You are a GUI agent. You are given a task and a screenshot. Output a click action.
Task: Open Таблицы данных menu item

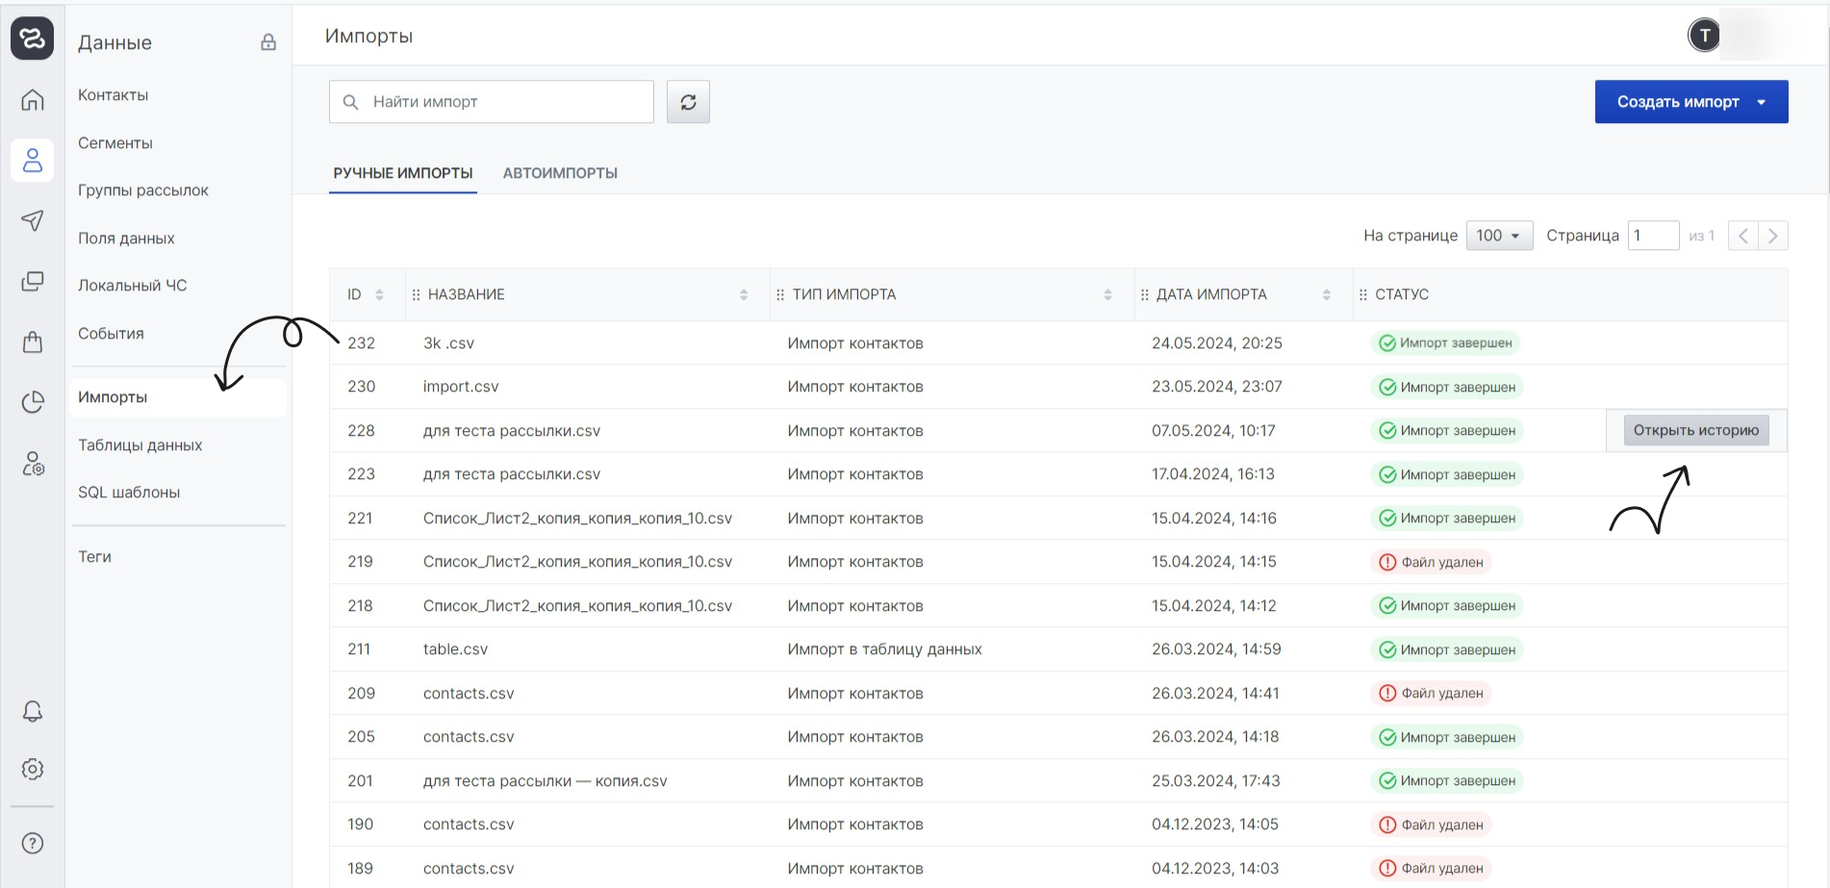[x=140, y=445]
